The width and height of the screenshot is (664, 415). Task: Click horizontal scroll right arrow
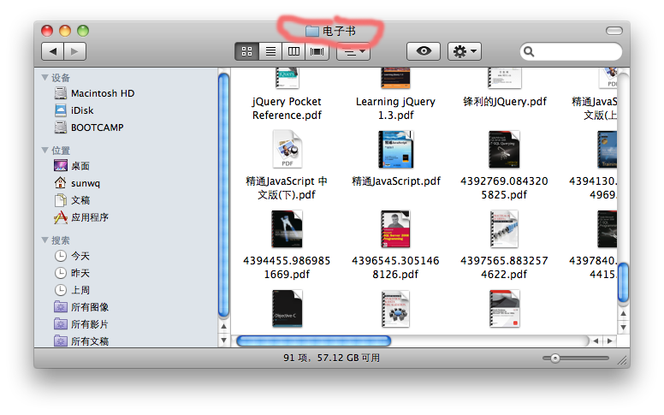[x=609, y=341]
